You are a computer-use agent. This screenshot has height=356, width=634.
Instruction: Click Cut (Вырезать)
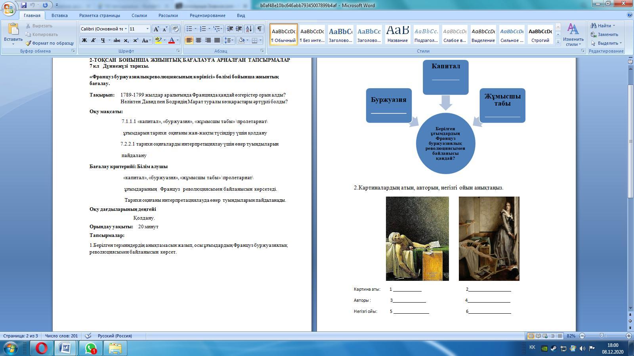coord(39,26)
